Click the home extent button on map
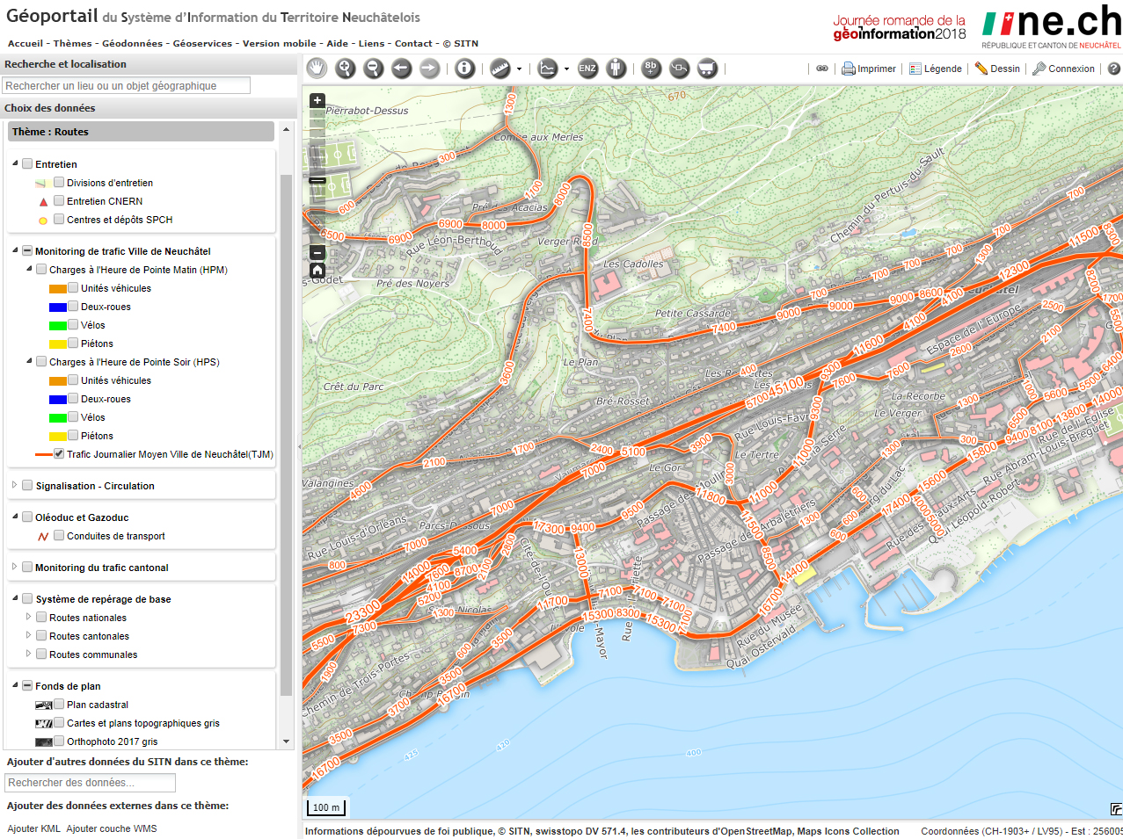 317,271
